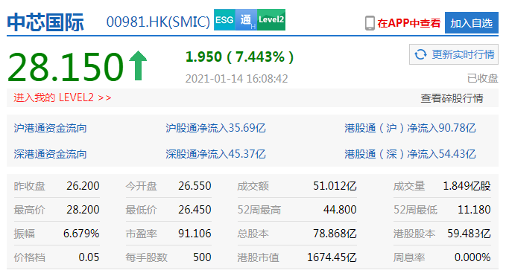Click 沪股通净流入35.69亿 link
Viewport: 509px width, 276px height.
[x=215, y=128]
